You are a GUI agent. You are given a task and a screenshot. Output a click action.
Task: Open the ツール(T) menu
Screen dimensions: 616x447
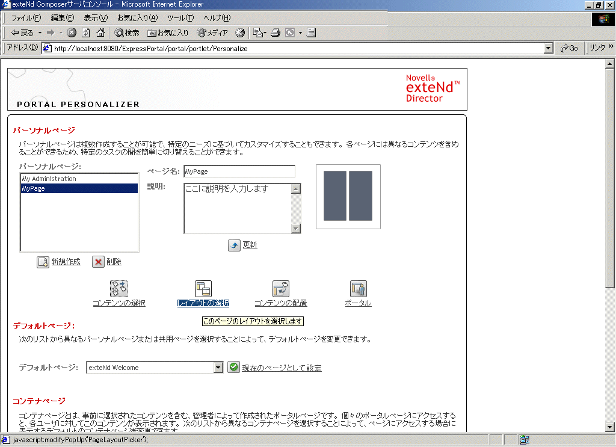[180, 18]
